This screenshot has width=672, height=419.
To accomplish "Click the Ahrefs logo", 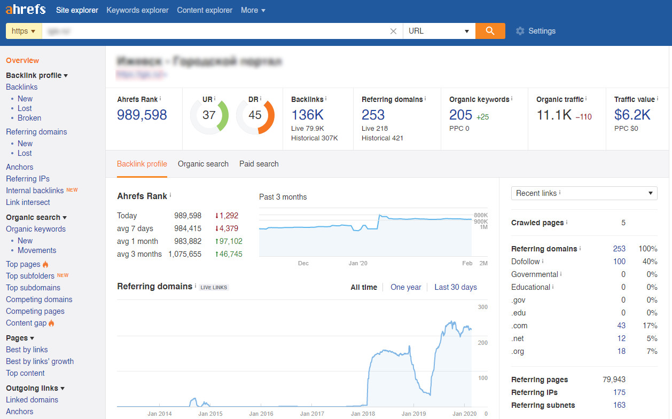I will [x=26, y=10].
